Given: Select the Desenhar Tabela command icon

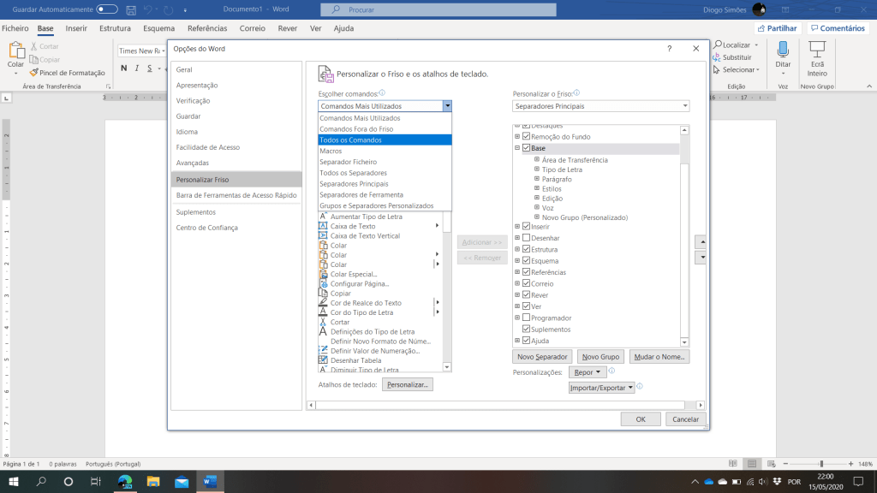Looking at the screenshot, I should pos(323,360).
